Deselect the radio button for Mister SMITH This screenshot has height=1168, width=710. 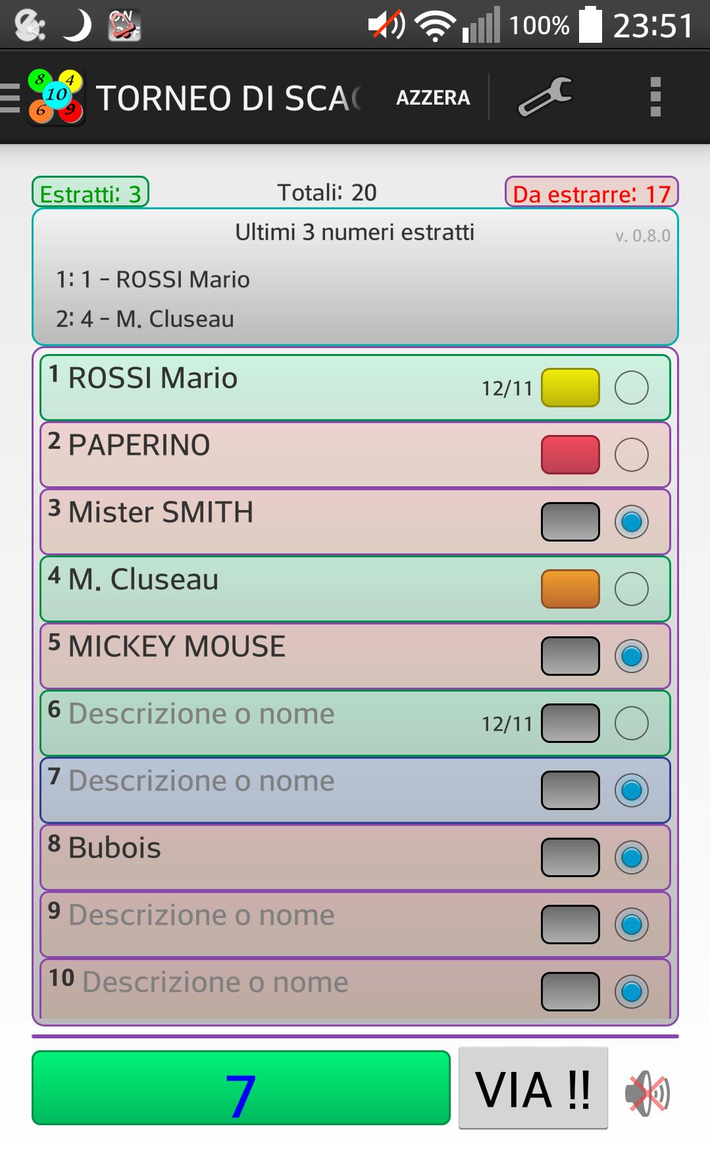(x=631, y=522)
